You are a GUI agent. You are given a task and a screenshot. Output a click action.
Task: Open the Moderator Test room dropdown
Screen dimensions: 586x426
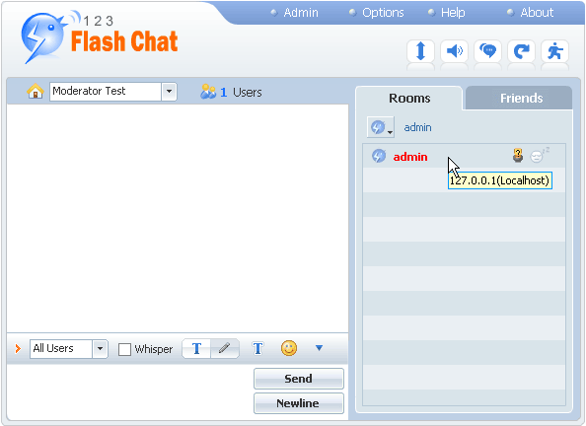tap(169, 91)
